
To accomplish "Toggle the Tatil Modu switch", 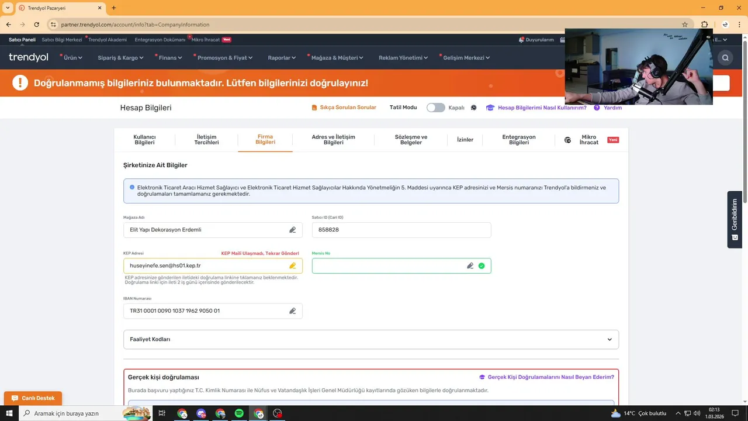I will pos(435,108).
